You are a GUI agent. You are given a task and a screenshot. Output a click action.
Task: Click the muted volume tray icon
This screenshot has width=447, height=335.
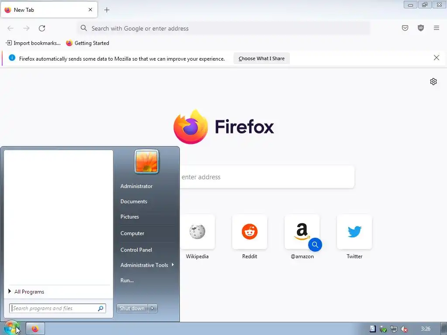pos(404,329)
